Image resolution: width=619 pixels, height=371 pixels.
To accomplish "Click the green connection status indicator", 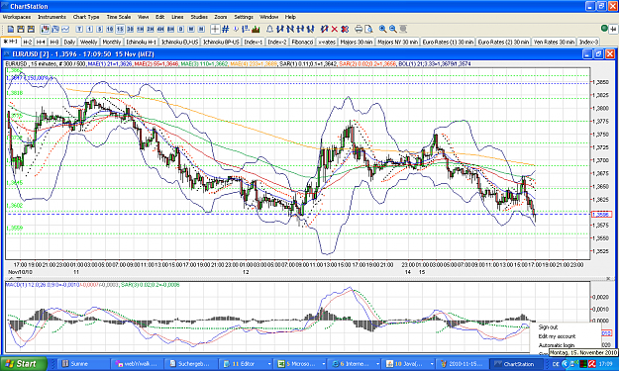I will 604,28.
